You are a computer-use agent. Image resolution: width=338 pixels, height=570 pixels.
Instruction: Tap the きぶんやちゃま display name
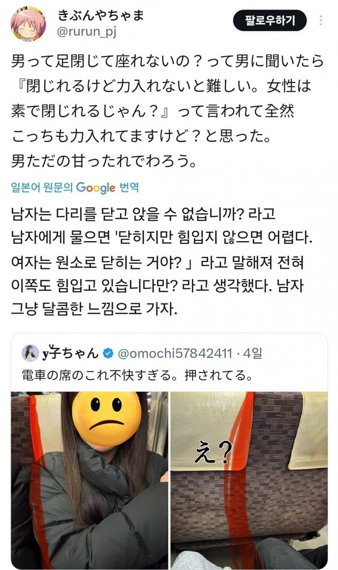[x=101, y=15]
